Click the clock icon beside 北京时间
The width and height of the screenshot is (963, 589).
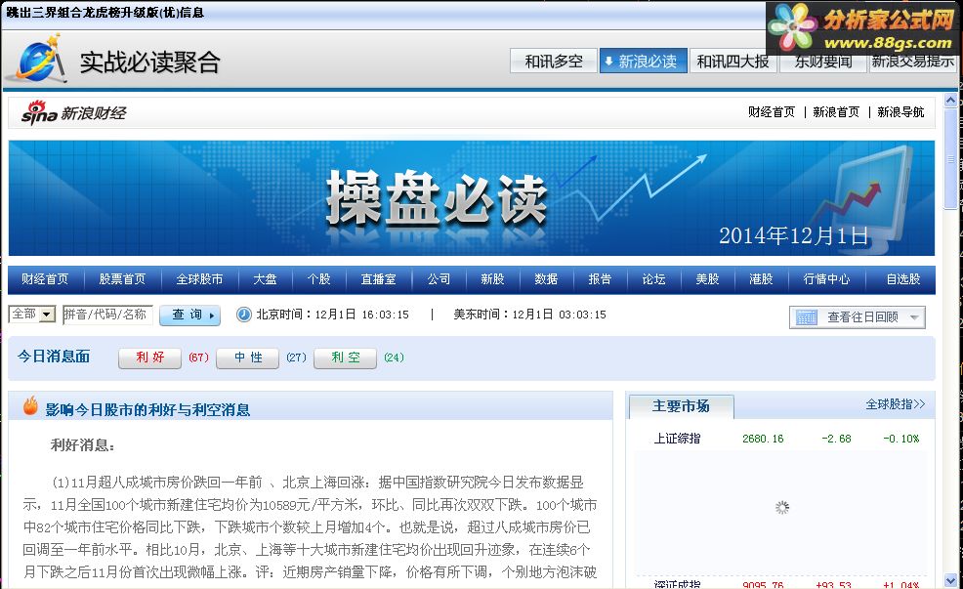[244, 315]
